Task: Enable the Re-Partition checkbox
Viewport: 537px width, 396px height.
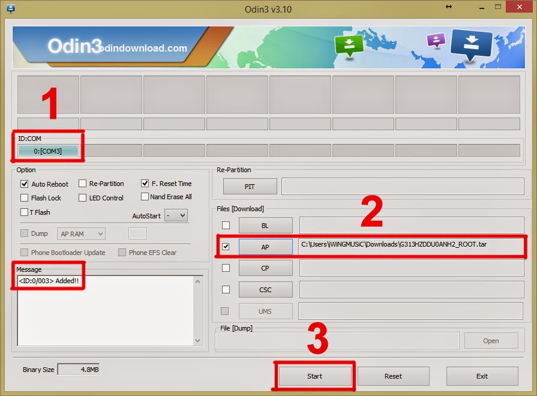Action: 82,184
